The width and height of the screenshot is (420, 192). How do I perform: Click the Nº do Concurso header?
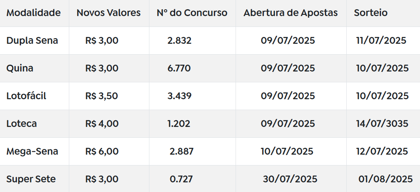click(x=192, y=12)
